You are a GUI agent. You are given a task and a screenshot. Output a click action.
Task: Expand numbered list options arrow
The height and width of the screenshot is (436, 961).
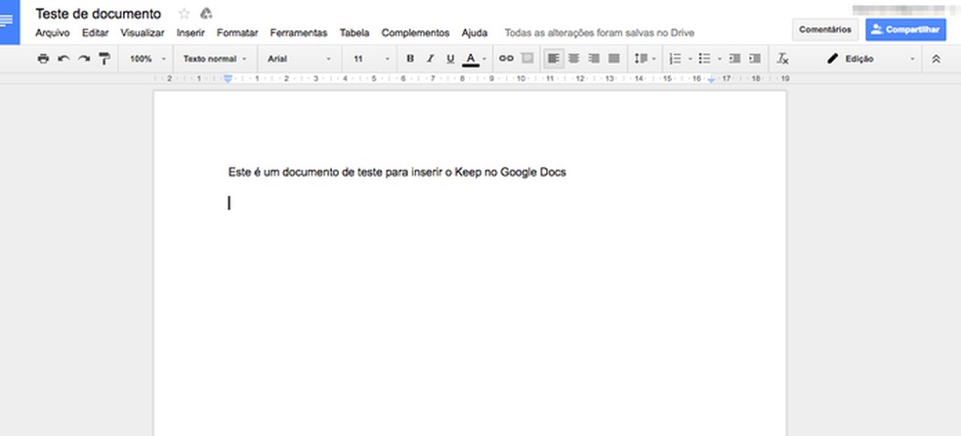click(690, 59)
